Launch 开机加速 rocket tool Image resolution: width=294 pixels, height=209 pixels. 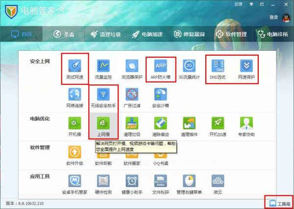tap(218, 126)
